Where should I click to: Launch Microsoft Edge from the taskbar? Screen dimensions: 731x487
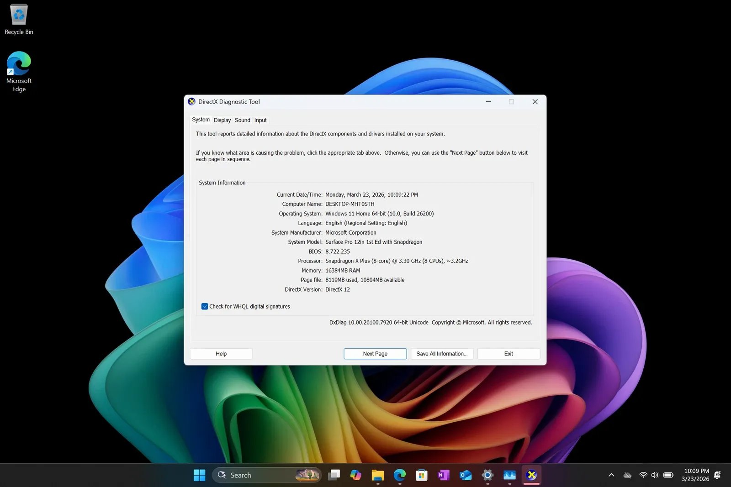coord(399,475)
